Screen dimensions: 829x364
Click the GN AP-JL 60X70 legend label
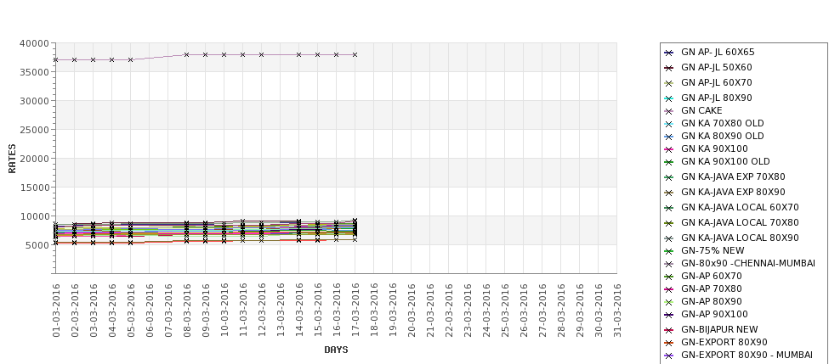tap(717, 83)
